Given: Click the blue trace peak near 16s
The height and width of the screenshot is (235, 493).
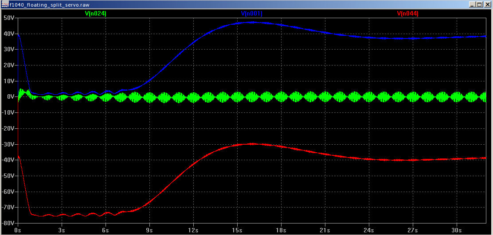Looking at the screenshot, I should pyautogui.click(x=252, y=22).
